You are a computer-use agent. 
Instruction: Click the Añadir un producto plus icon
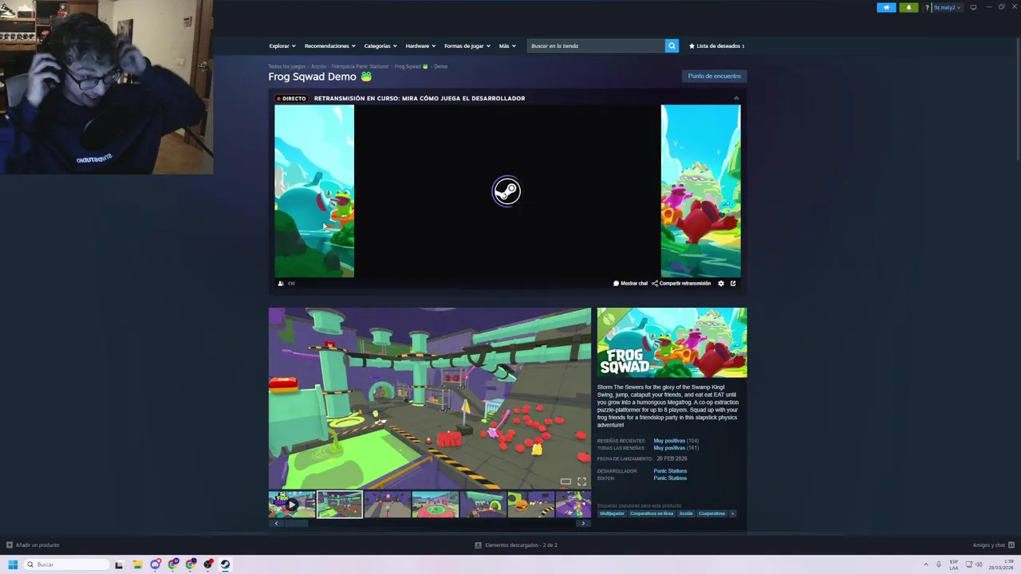10,545
